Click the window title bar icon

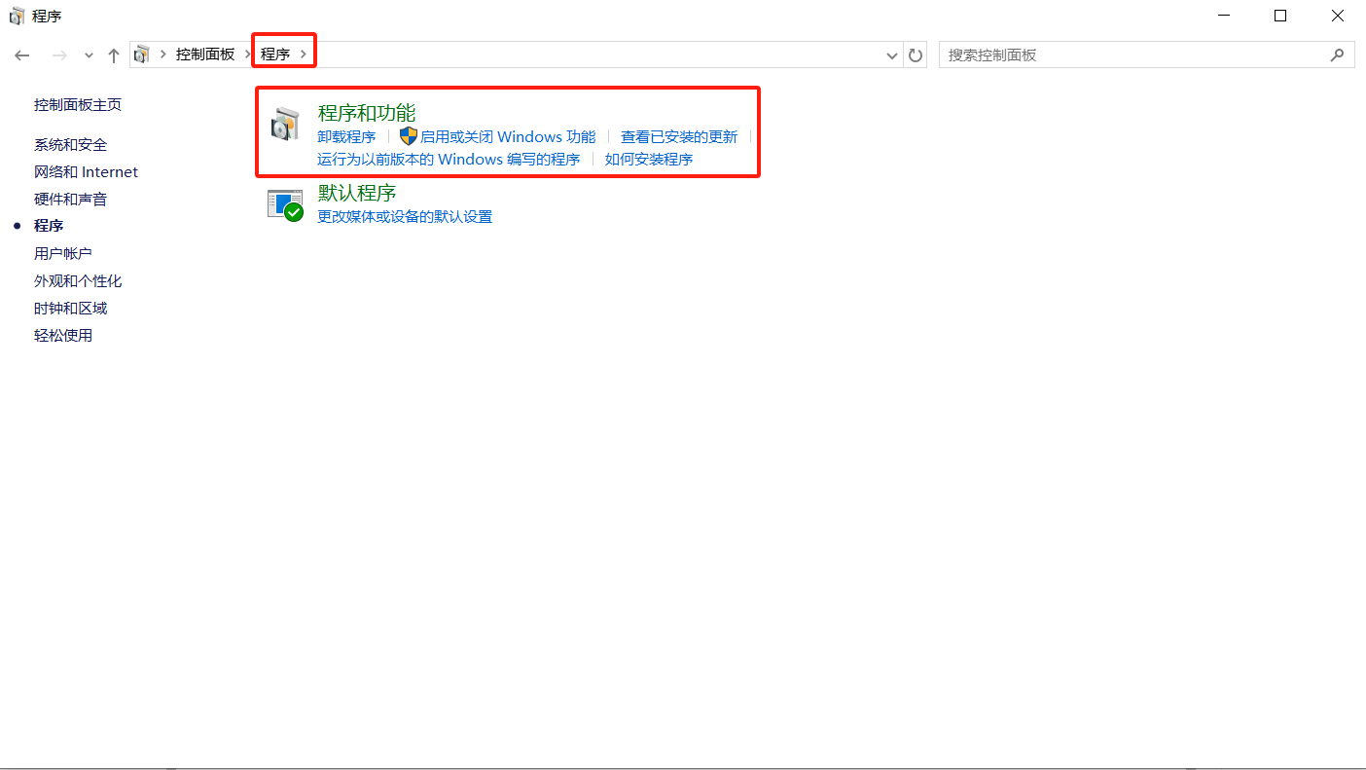click(x=17, y=16)
